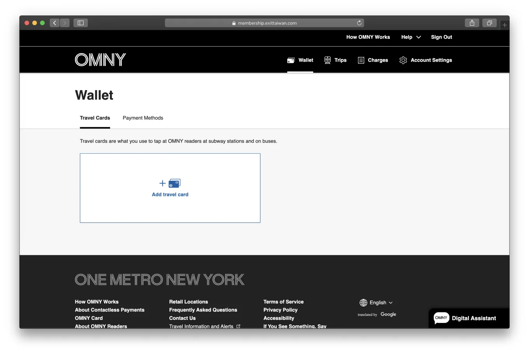
Task: Open Trips via the train icon
Action: [328, 60]
